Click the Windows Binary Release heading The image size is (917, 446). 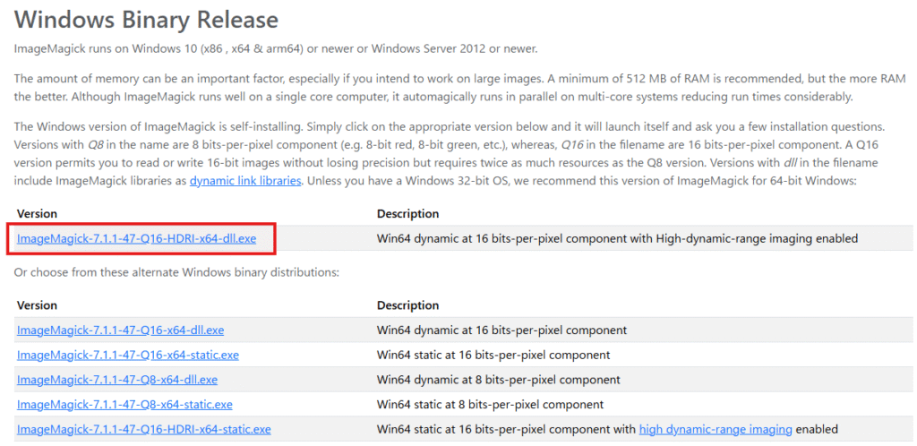pos(146,21)
